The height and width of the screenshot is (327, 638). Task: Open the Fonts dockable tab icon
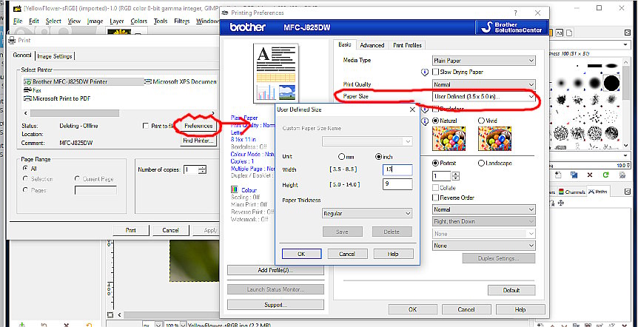pyautogui.click(x=560, y=33)
